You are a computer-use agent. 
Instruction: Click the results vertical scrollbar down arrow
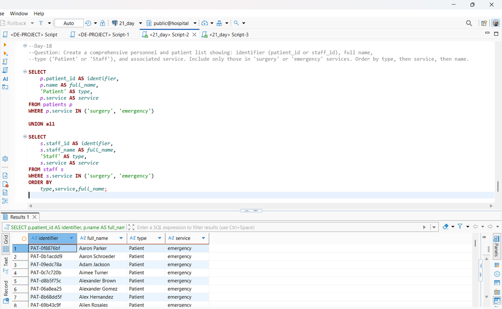(x=486, y=297)
